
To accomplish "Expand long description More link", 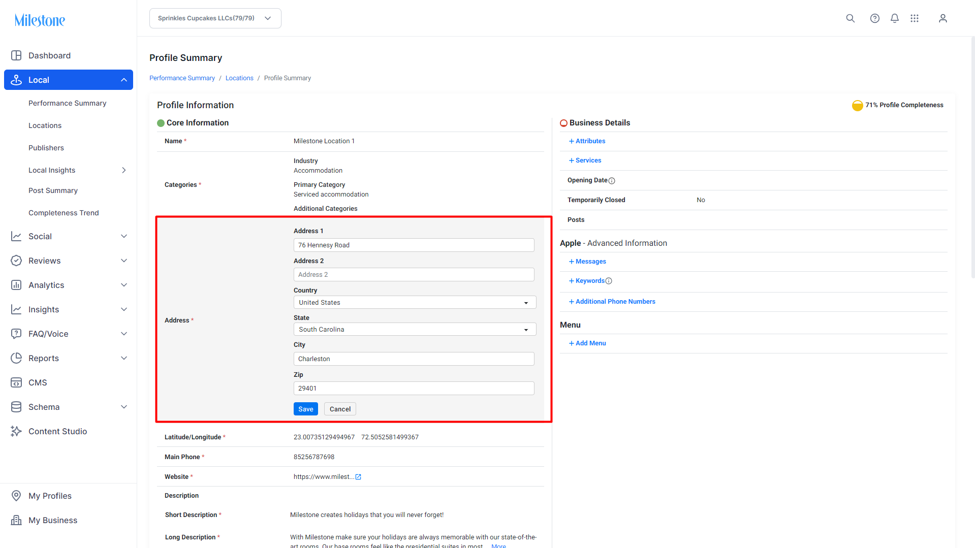I will [x=498, y=546].
